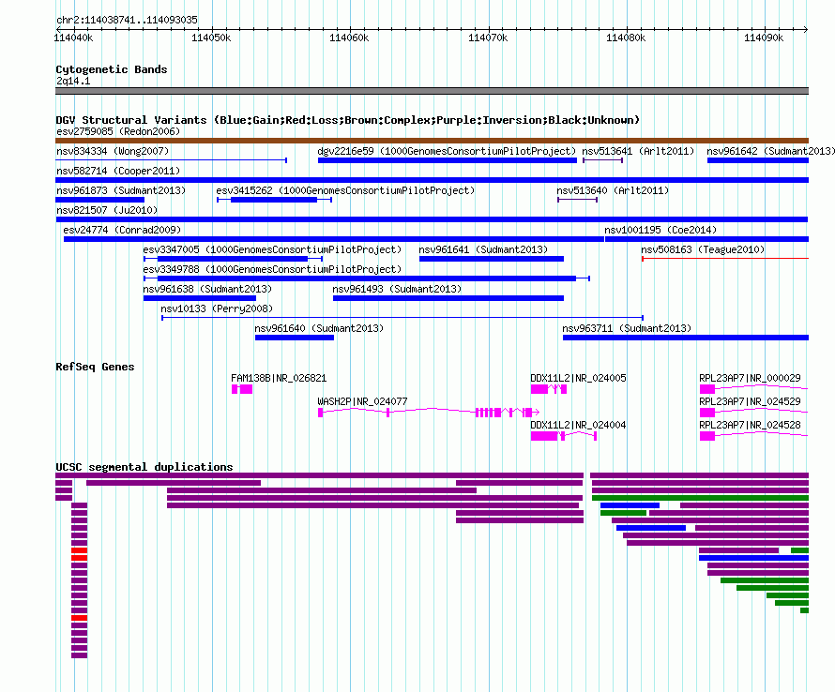
Task: Click the Cytogenetic Bands track title
Action: [112, 69]
